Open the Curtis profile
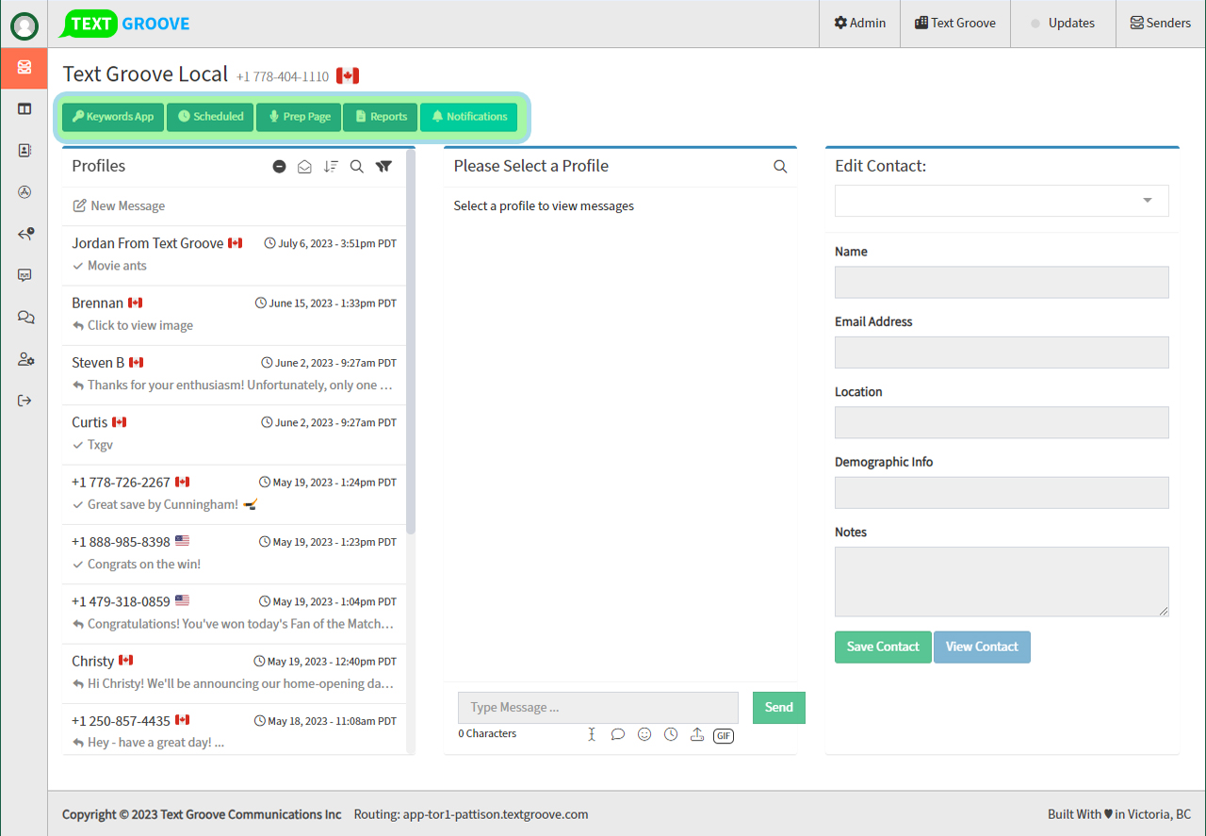The width and height of the screenshot is (1206, 836). 235,434
